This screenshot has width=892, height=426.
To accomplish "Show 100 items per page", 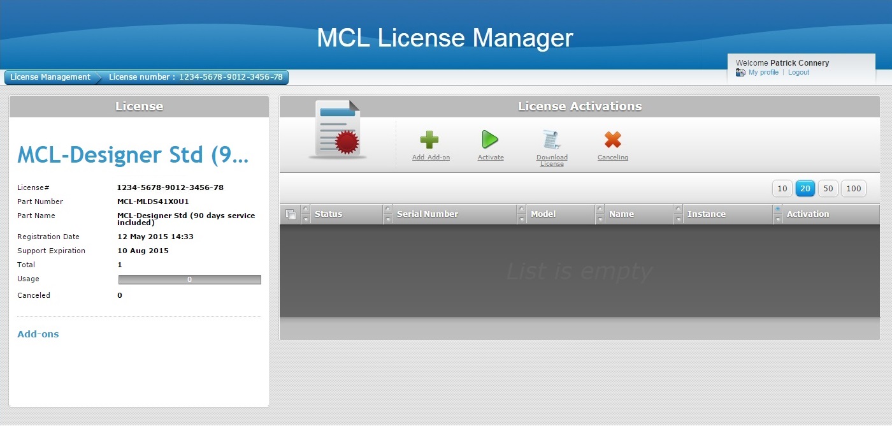I will pyautogui.click(x=854, y=189).
